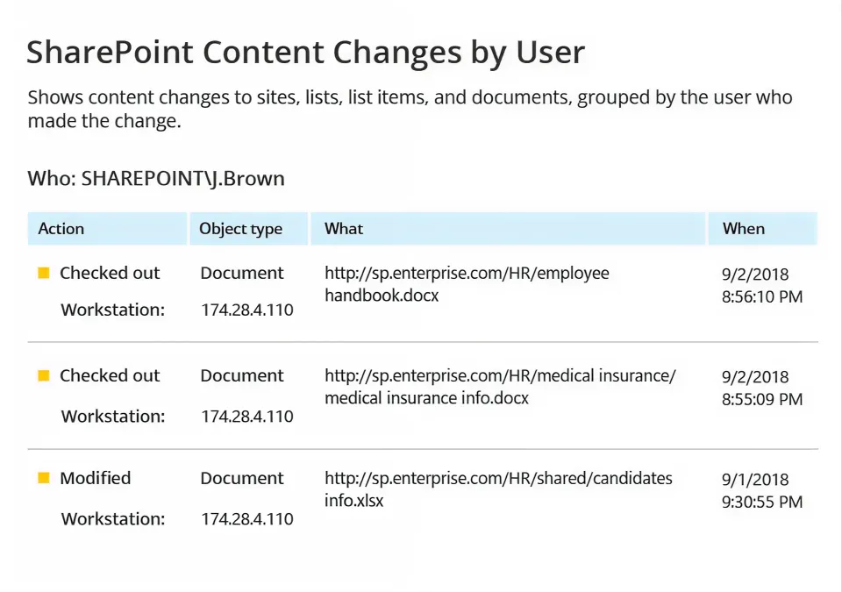This screenshot has height=592, width=842.
Task: Click the first Checked out action text
Action: coord(110,273)
